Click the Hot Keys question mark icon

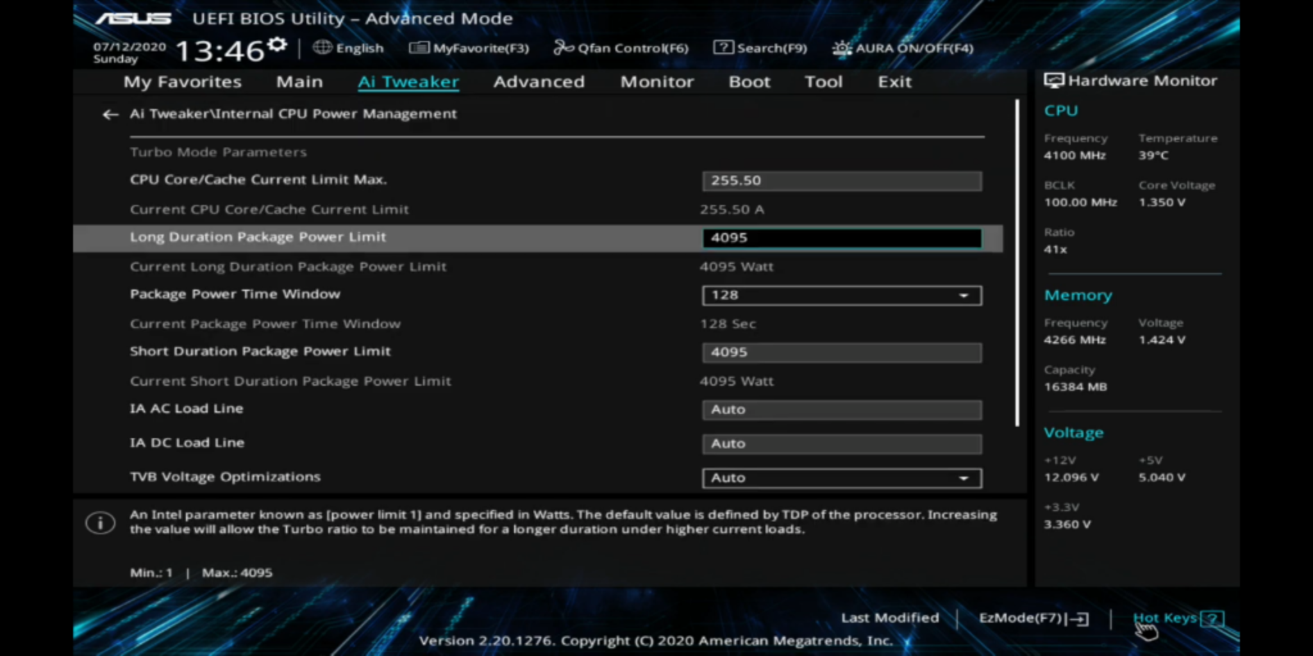(x=1212, y=619)
